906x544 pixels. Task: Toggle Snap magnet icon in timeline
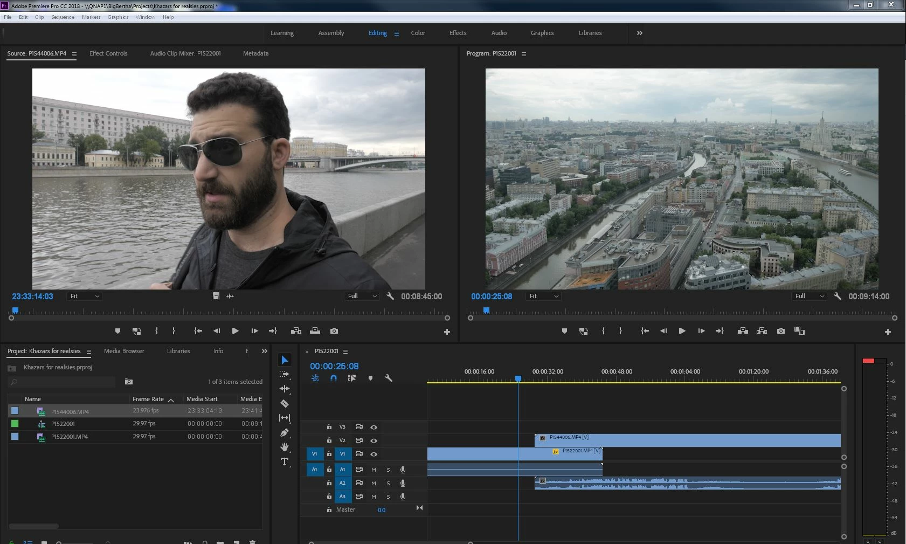click(334, 378)
